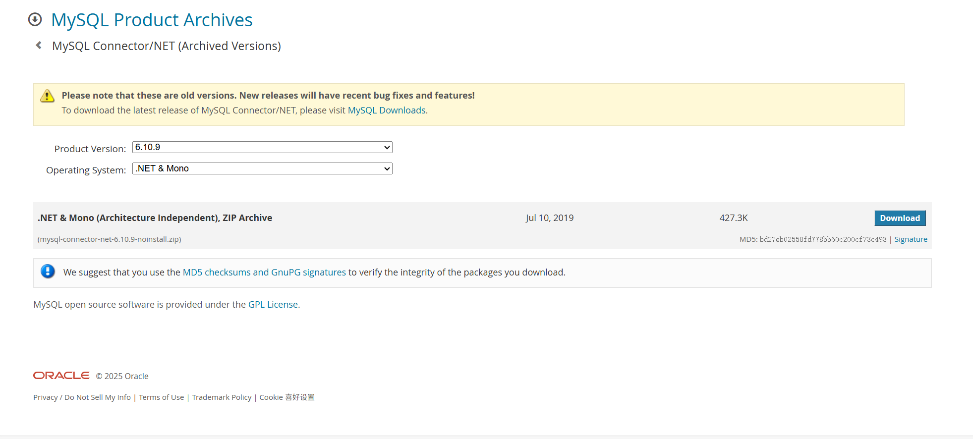The width and height of the screenshot is (973, 439).
Task: Click the download circle icon beside the page title
Action: [x=35, y=20]
